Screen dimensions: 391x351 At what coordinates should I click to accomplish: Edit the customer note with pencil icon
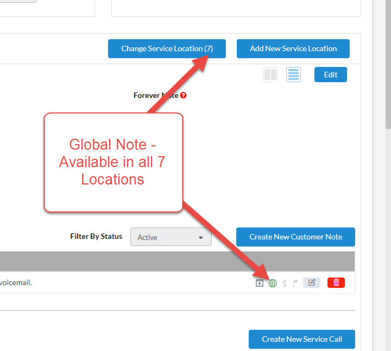point(312,282)
